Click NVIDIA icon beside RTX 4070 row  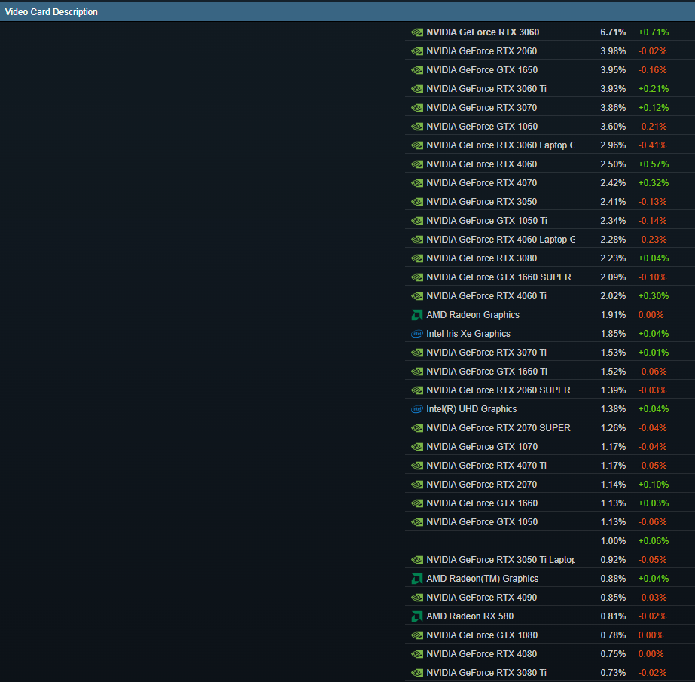coord(417,183)
